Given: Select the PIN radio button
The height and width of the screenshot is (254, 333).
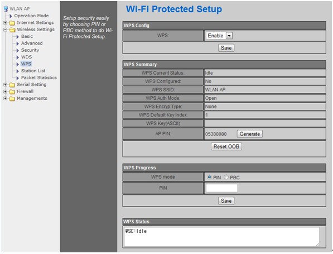Looking at the screenshot, I should pyautogui.click(x=209, y=177).
